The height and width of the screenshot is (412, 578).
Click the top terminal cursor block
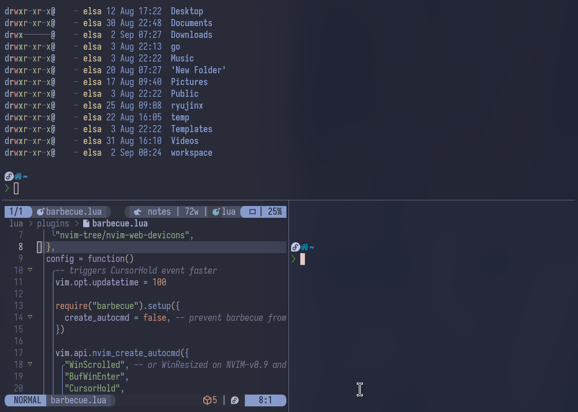pos(16,189)
